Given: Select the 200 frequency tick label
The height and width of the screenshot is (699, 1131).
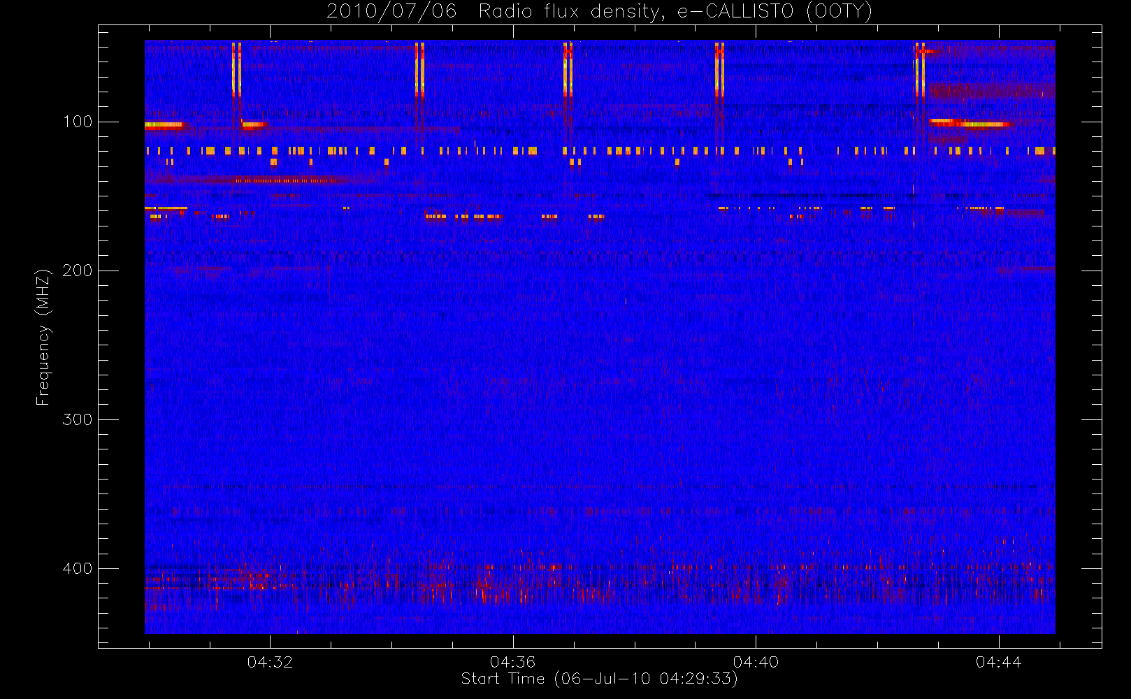Looking at the screenshot, I should pyautogui.click(x=77, y=271).
